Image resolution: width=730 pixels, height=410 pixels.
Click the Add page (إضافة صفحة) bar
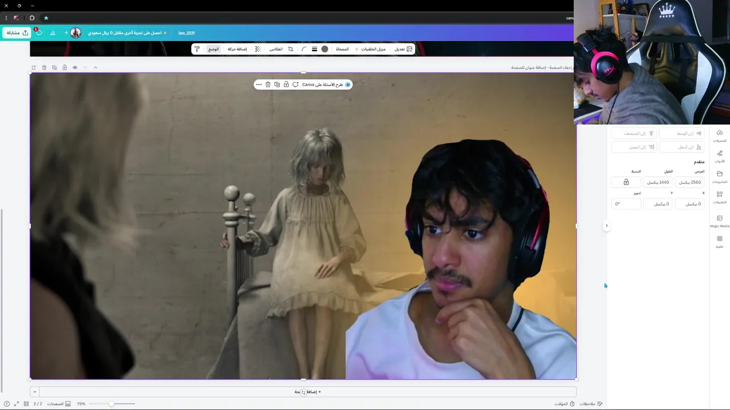(x=308, y=392)
